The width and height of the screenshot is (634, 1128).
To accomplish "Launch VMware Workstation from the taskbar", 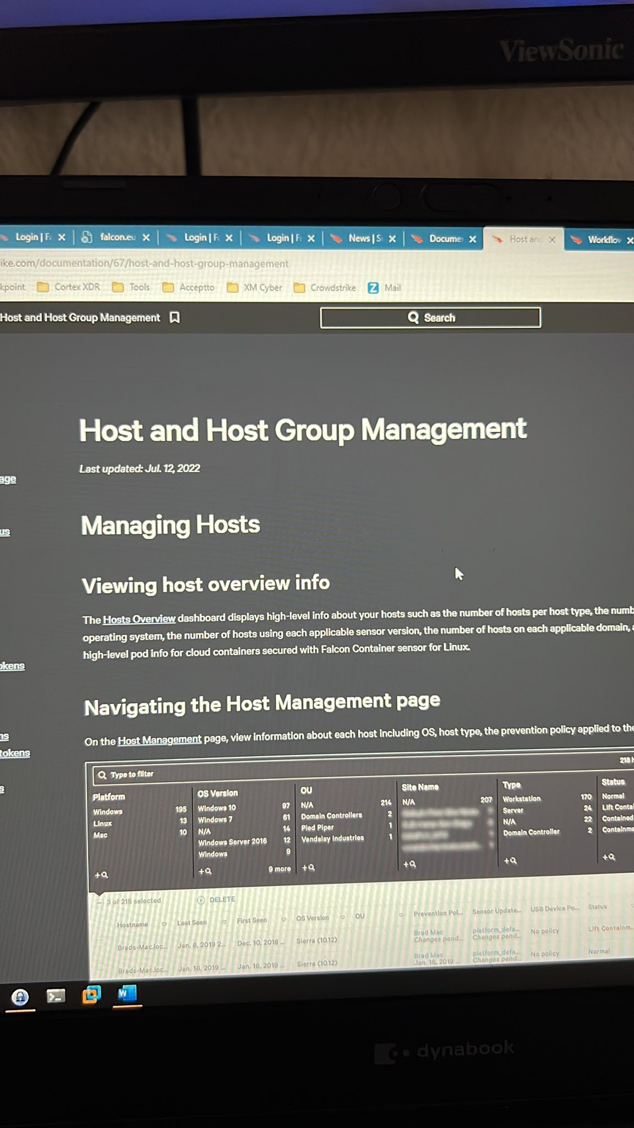I will tap(91, 995).
